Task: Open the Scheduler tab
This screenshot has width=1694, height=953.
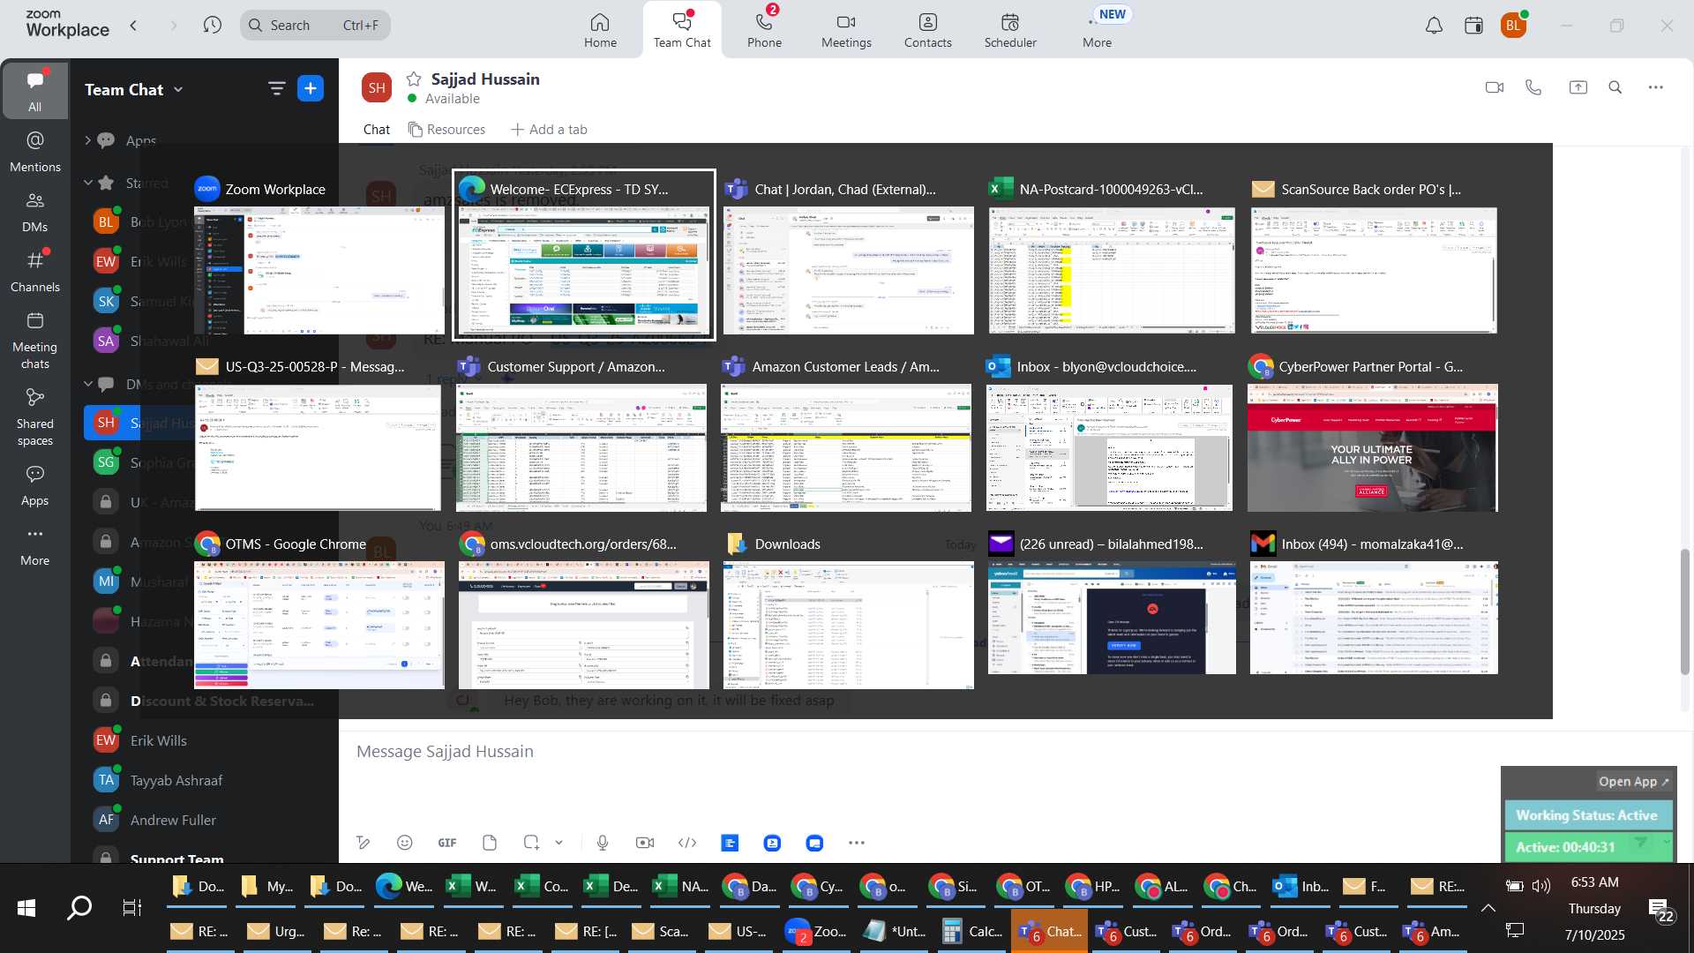Action: (x=1010, y=30)
